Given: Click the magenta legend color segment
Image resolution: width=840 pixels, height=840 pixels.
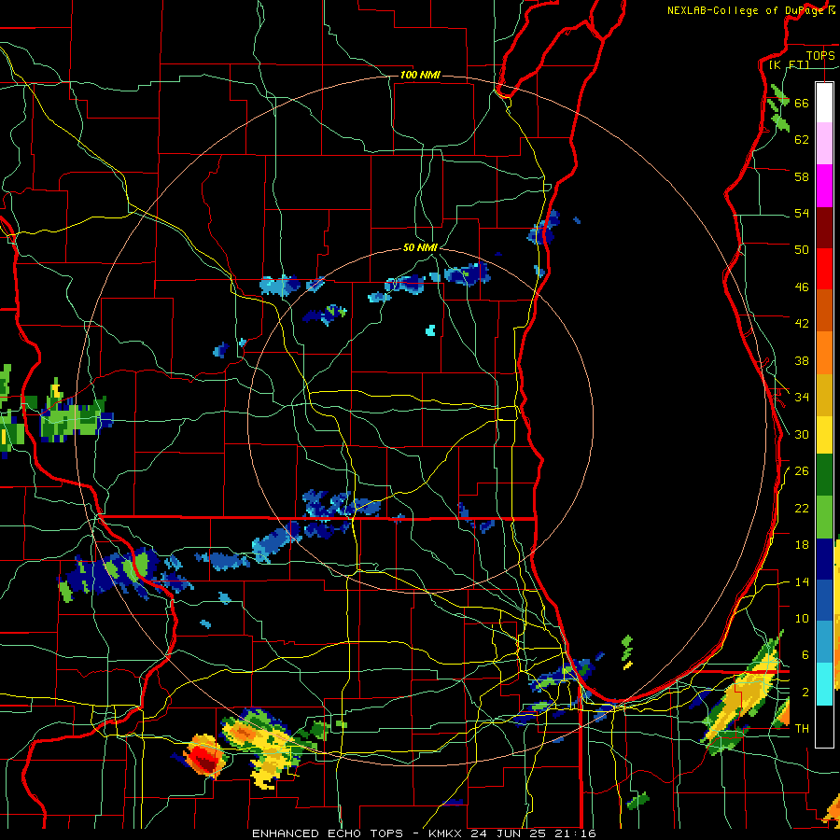Looking at the screenshot, I should (x=824, y=186).
